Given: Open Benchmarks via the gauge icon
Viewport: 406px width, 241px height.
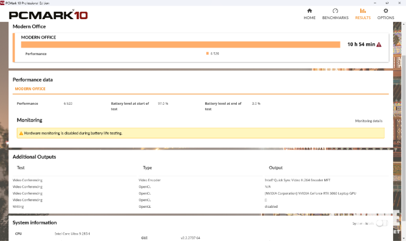Looking at the screenshot, I should tap(335, 11).
